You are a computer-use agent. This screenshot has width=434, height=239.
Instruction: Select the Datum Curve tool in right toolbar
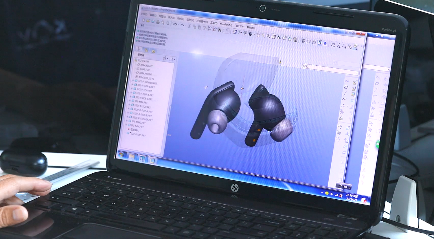tap(344, 99)
